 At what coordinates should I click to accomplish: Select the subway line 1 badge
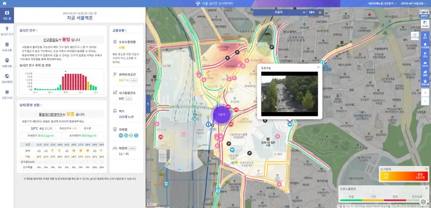(121, 135)
